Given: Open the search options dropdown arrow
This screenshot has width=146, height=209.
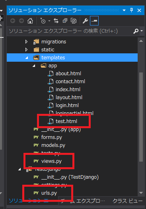Looking at the screenshot, I should click(142, 31).
